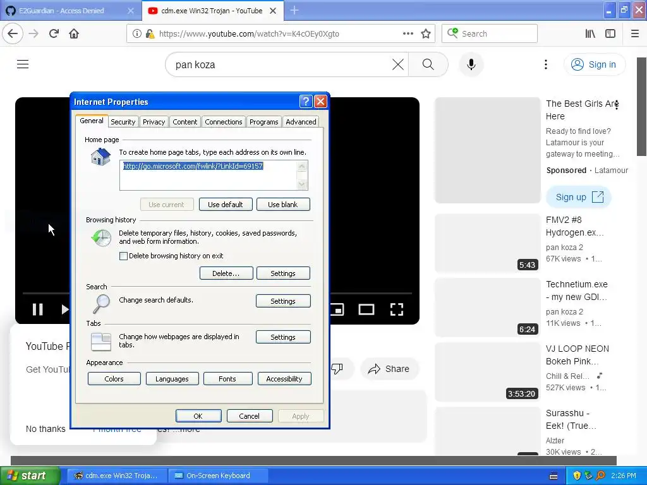Open the Languages button
The width and height of the screenshot is (647, 485).
coord(172,379)
